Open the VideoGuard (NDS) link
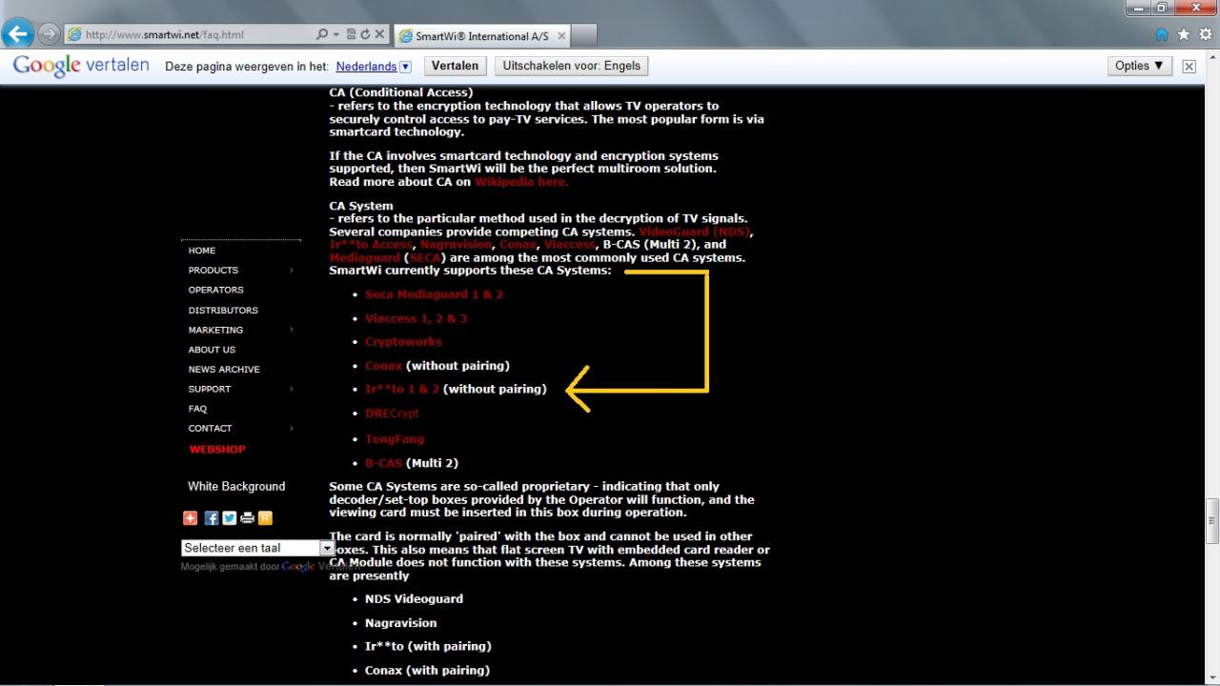 point(694,232)
